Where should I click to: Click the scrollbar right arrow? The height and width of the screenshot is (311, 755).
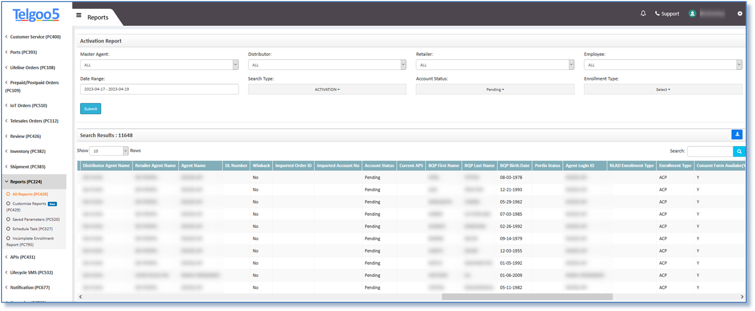click(742, 297)
